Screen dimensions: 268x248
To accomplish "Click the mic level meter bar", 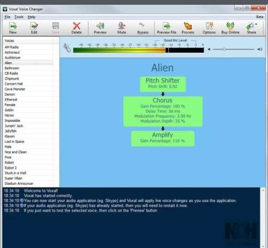I will click(x=138, y=50).
